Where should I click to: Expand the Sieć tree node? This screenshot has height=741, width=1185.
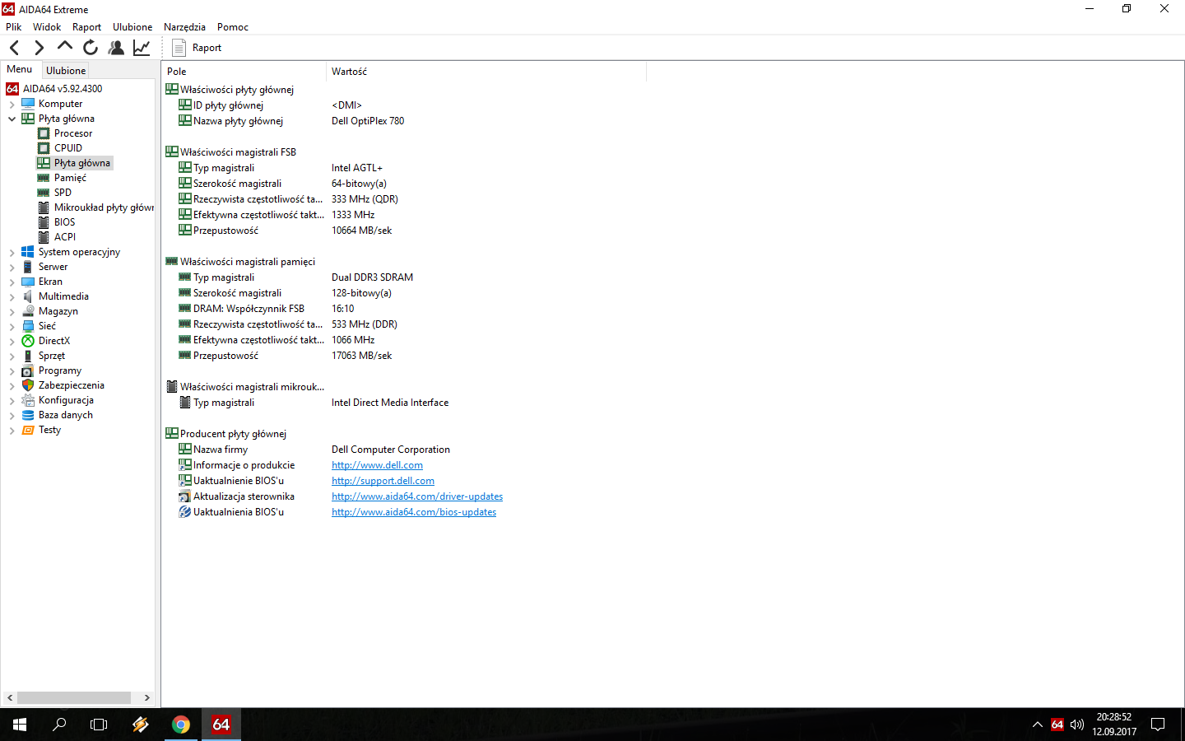pyautogui.click(x=12, y=326)
